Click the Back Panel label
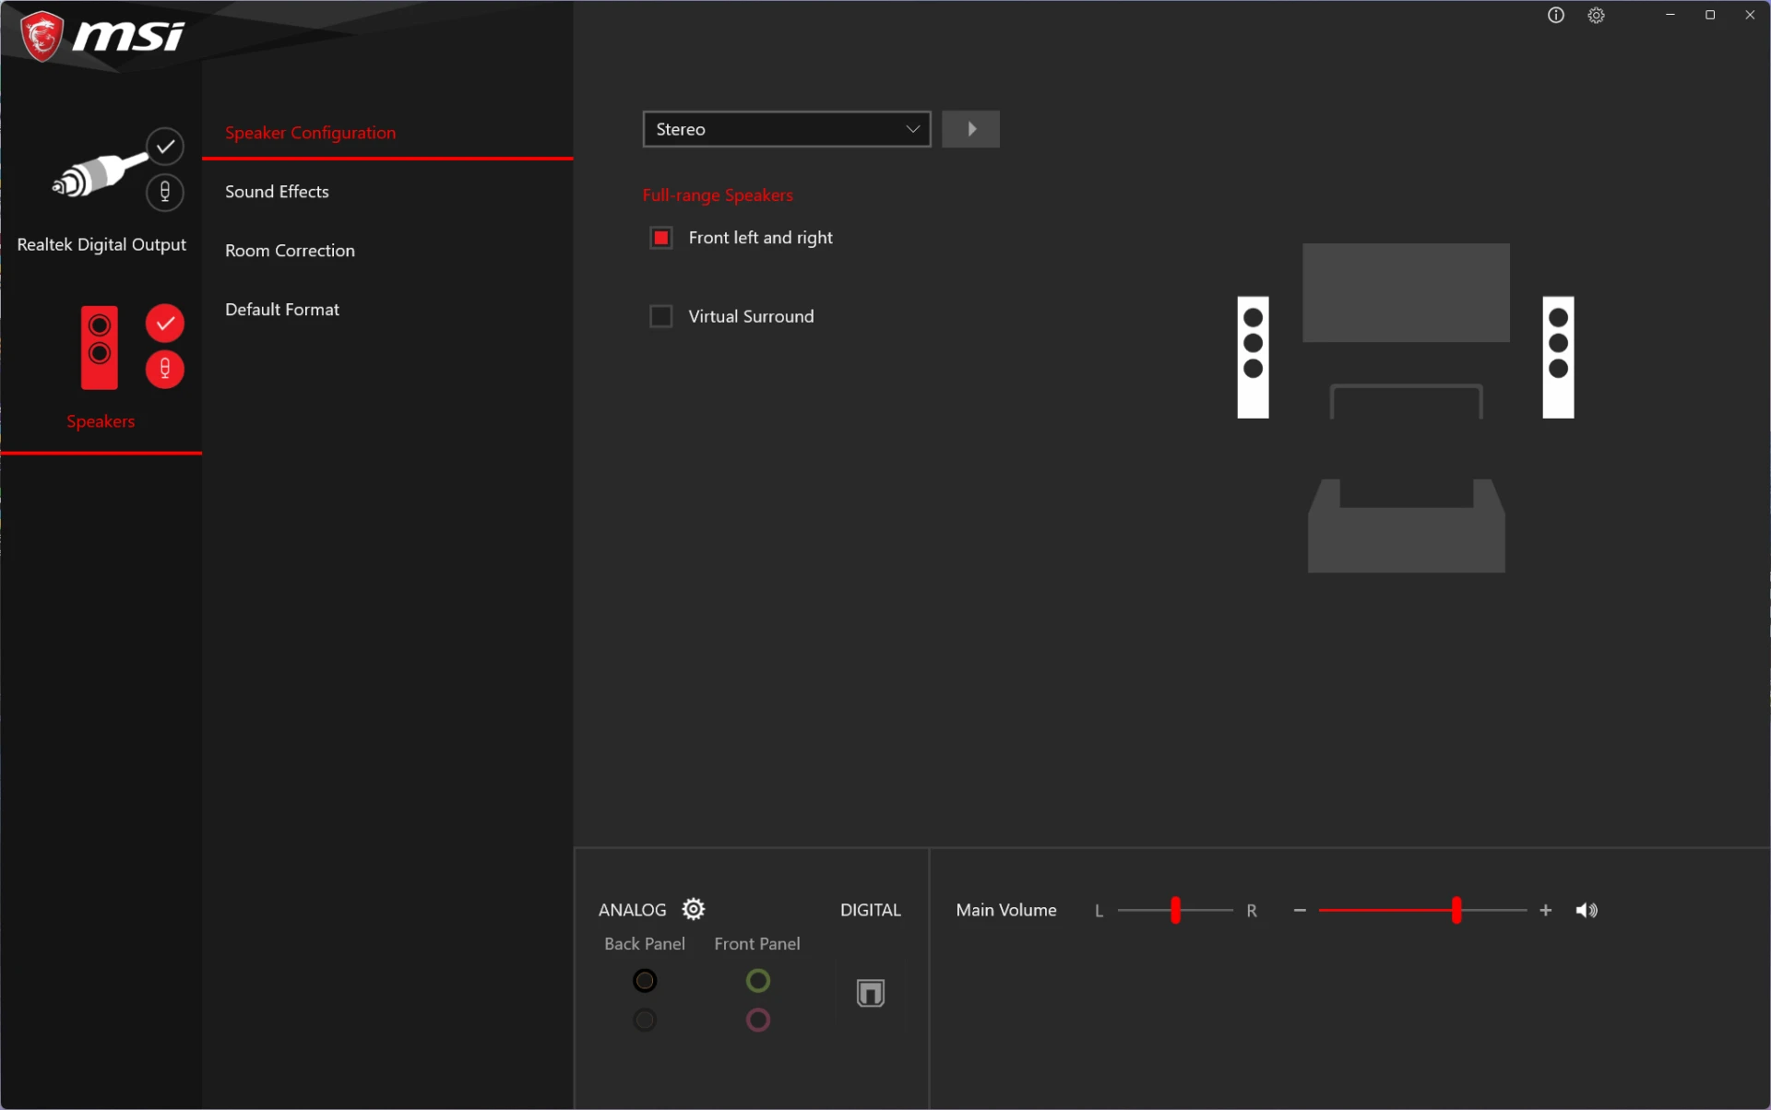1771x1110 pixels. coord(645,944)
